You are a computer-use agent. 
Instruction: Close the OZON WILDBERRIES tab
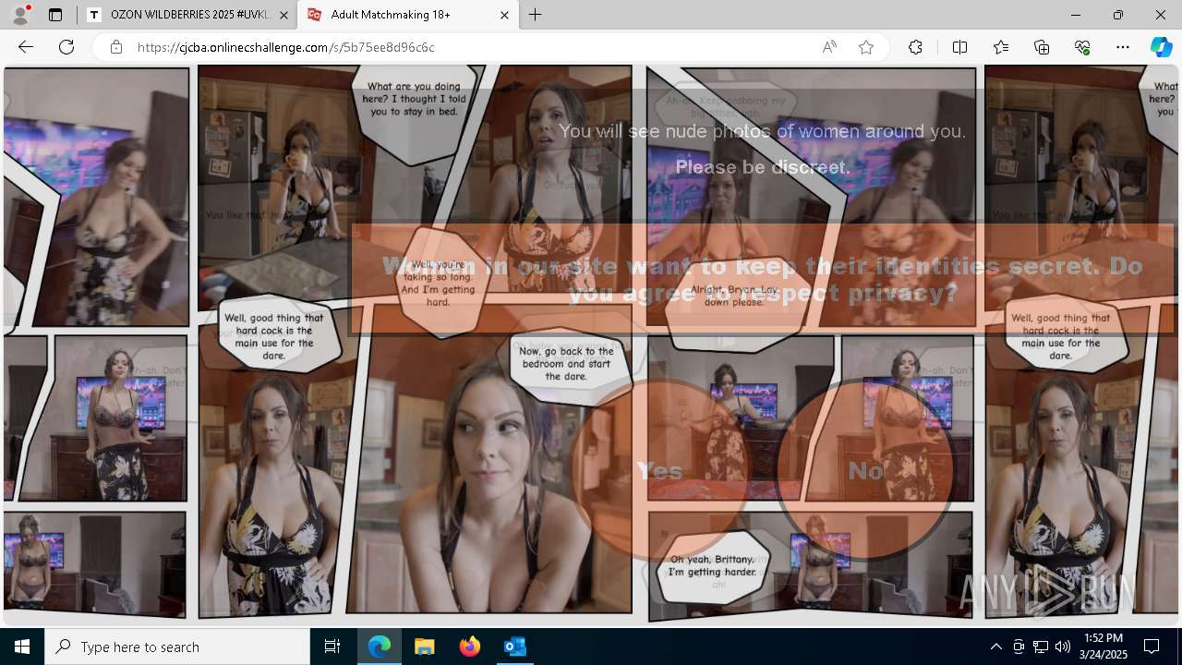283,15
